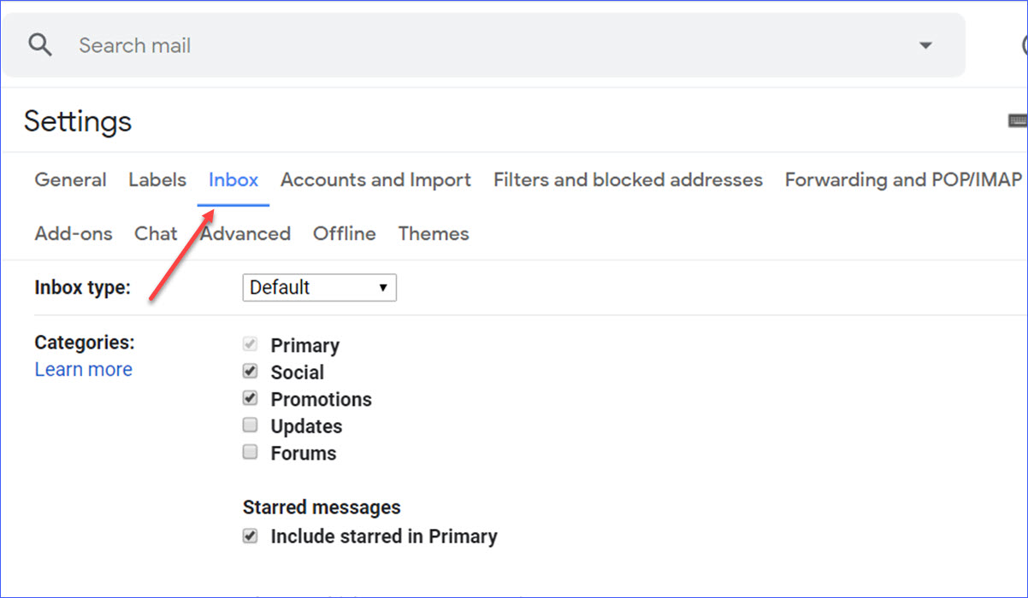The width and height of the screenshot is (1028, 598).
Task: Select Forwarding and POP/IMAP tab
Action: click(903, 180)
